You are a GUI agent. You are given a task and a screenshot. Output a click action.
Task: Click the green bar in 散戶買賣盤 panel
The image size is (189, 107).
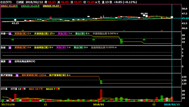(x=101, y=82)
